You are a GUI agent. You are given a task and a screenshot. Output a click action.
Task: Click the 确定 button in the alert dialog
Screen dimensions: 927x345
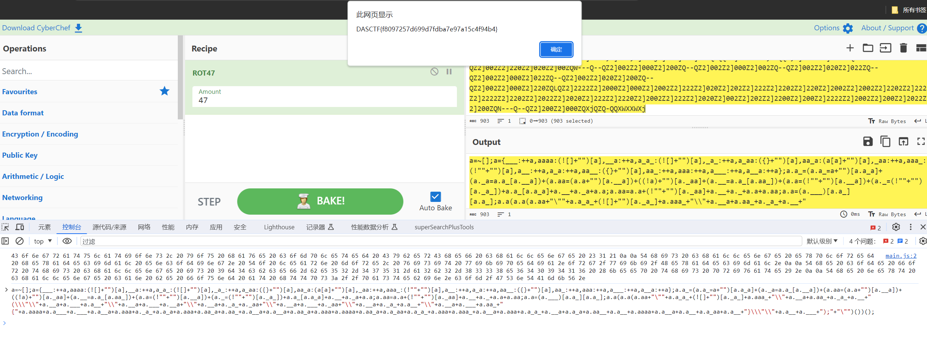click(x=556, y=49)
